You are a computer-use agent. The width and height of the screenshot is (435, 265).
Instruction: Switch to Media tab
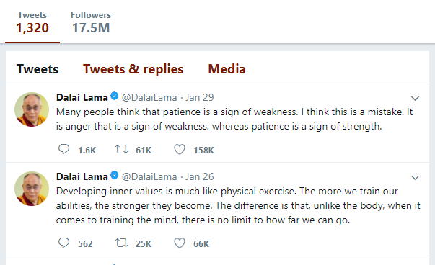227,69
